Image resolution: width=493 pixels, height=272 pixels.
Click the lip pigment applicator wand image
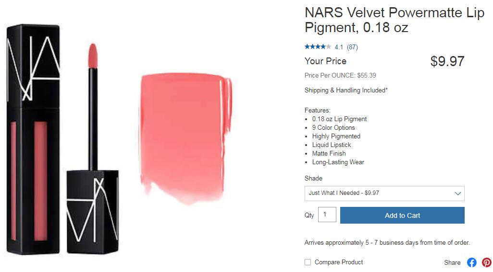93,106
